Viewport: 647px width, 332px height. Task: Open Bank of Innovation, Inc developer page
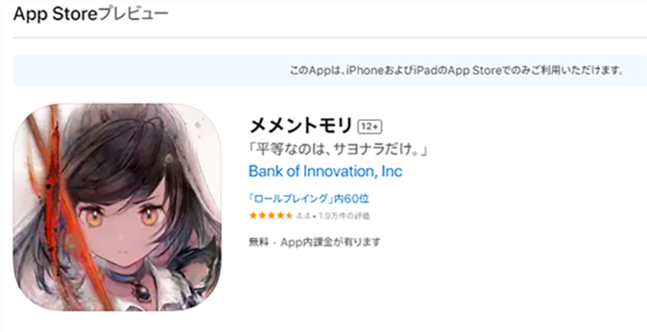pyautogui.click(x=325, y=171)
